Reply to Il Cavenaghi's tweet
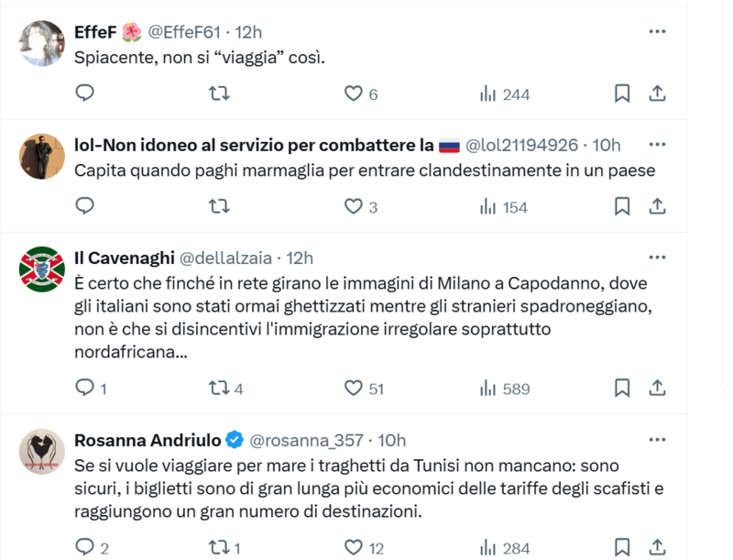Image resolution: width=733 pixels, height=560 pixels. coord(85,389)
